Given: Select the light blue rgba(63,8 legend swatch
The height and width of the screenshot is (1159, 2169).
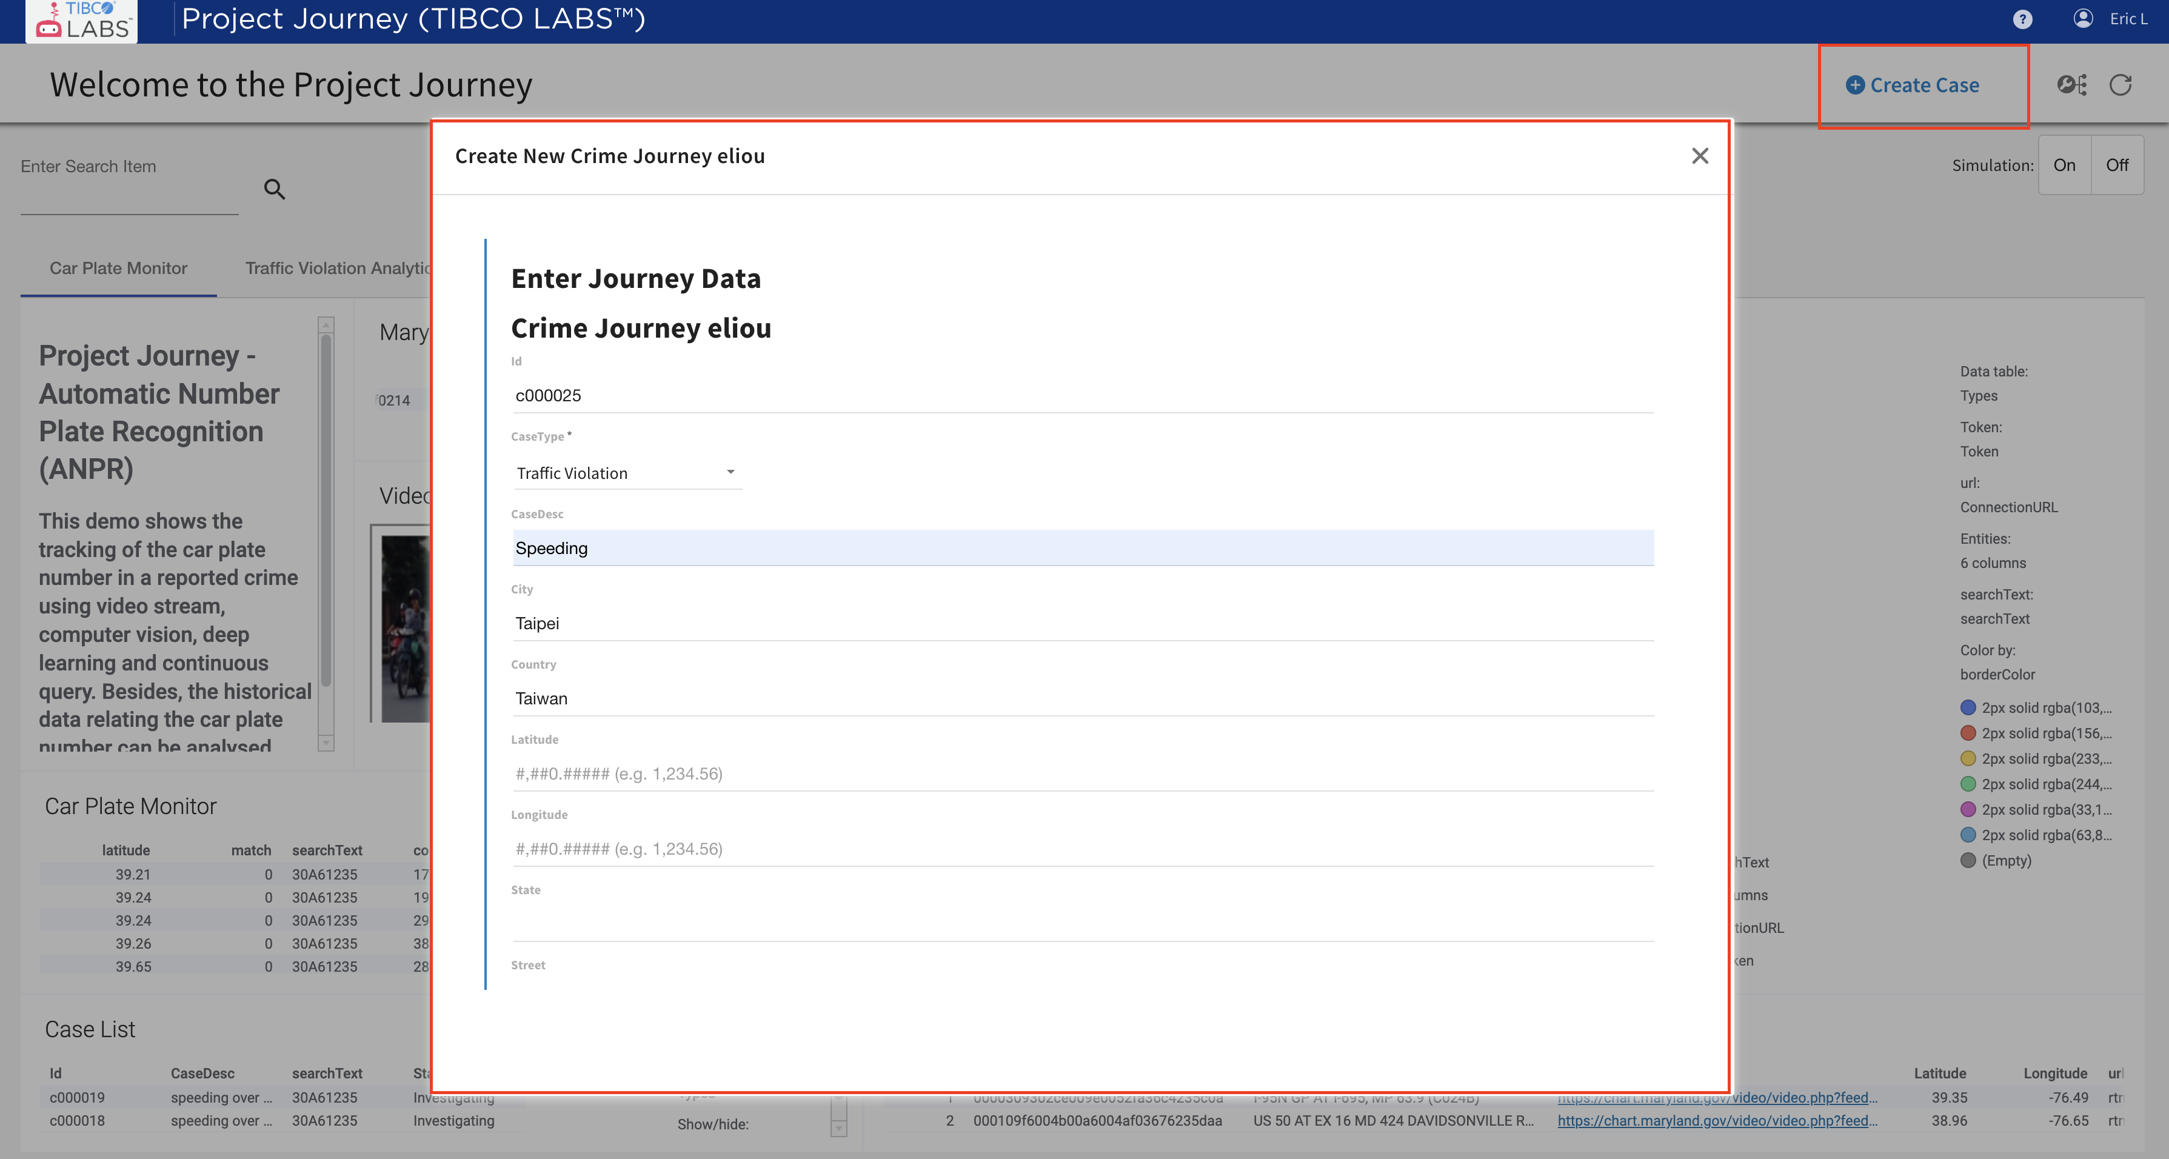Looking at the screenshot, I should pos(1968,835).
